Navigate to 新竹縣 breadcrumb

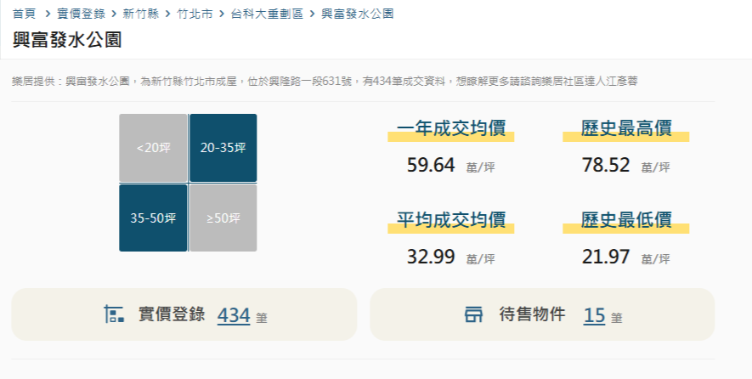140,14
